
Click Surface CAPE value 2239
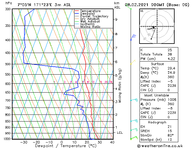click(172, 86)
